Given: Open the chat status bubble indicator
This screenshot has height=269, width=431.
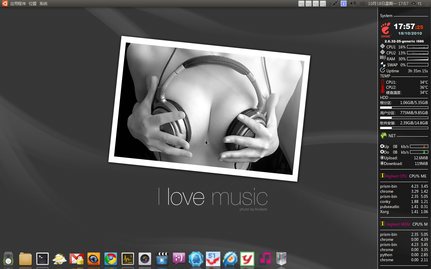Looking at the screenshot, I should (x=414, y=4).
